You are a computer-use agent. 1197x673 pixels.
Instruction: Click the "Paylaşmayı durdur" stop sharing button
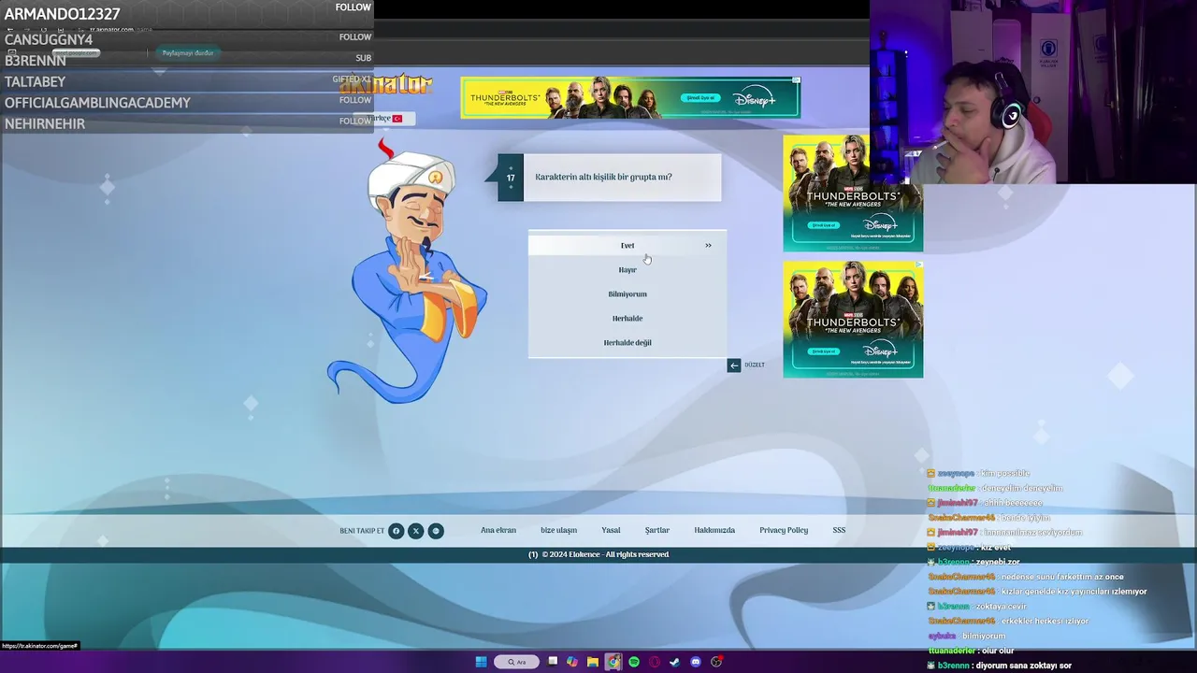188,53
